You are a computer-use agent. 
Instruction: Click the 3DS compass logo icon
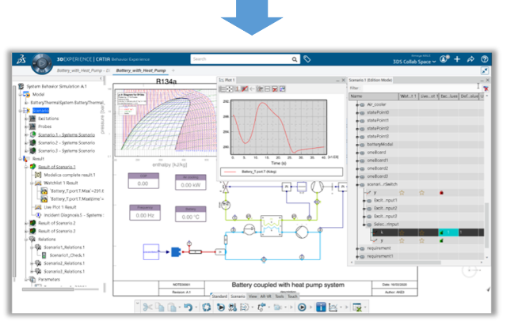21,59
